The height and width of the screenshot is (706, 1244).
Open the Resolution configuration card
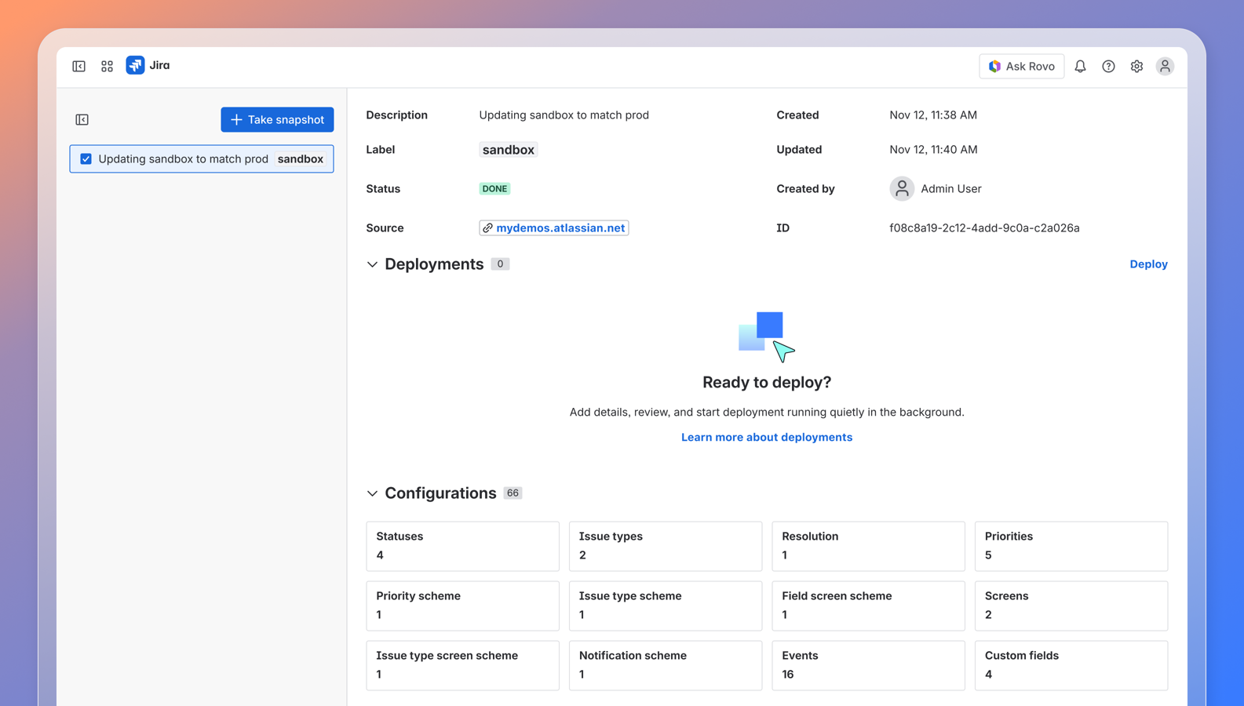(868, 546)
